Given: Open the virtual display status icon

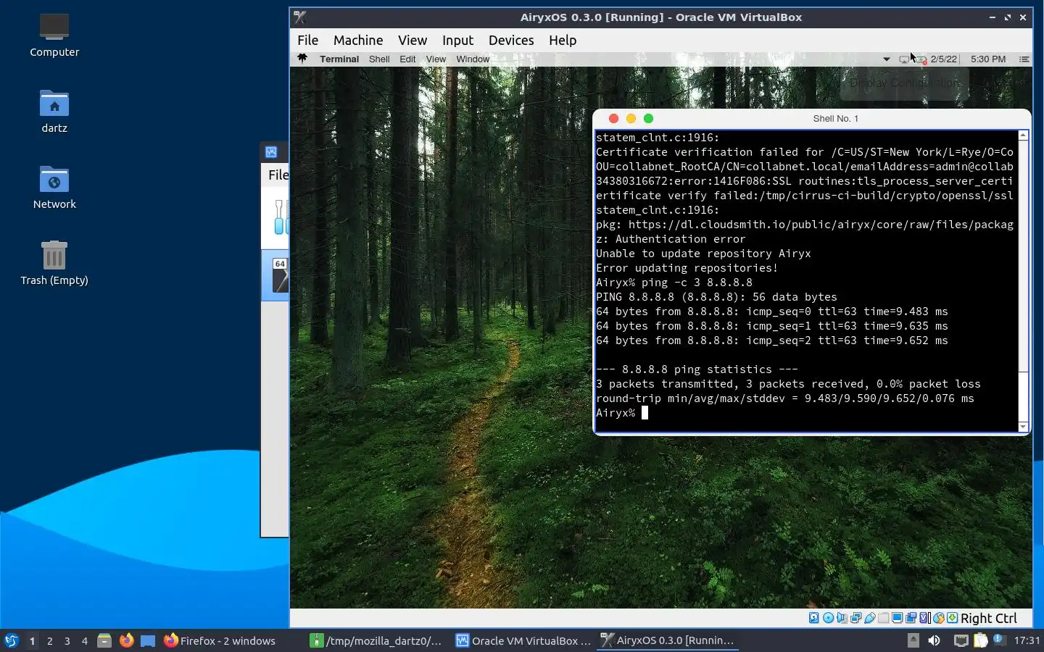Looking at the screenshot, I should pyautogui.click(x=897, y=618).
